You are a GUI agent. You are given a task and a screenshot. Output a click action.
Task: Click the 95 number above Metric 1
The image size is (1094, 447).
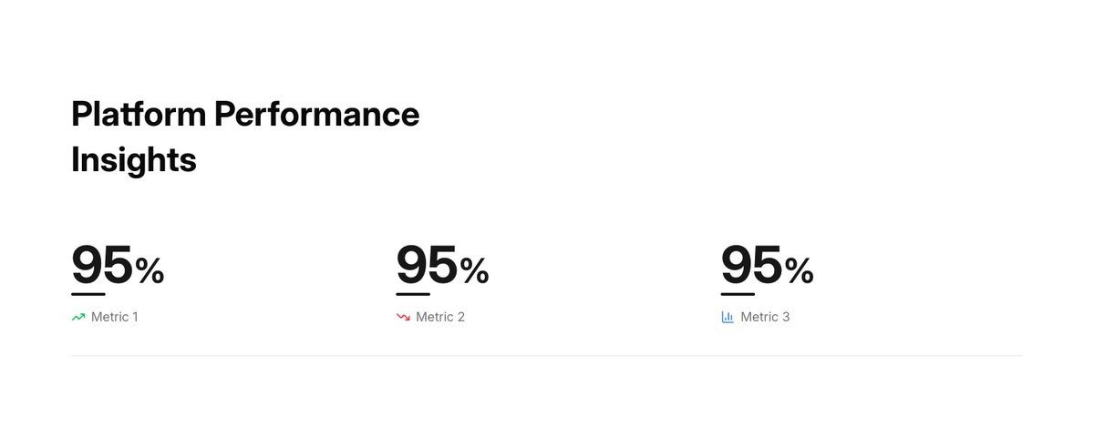click(x=102, y=266)
